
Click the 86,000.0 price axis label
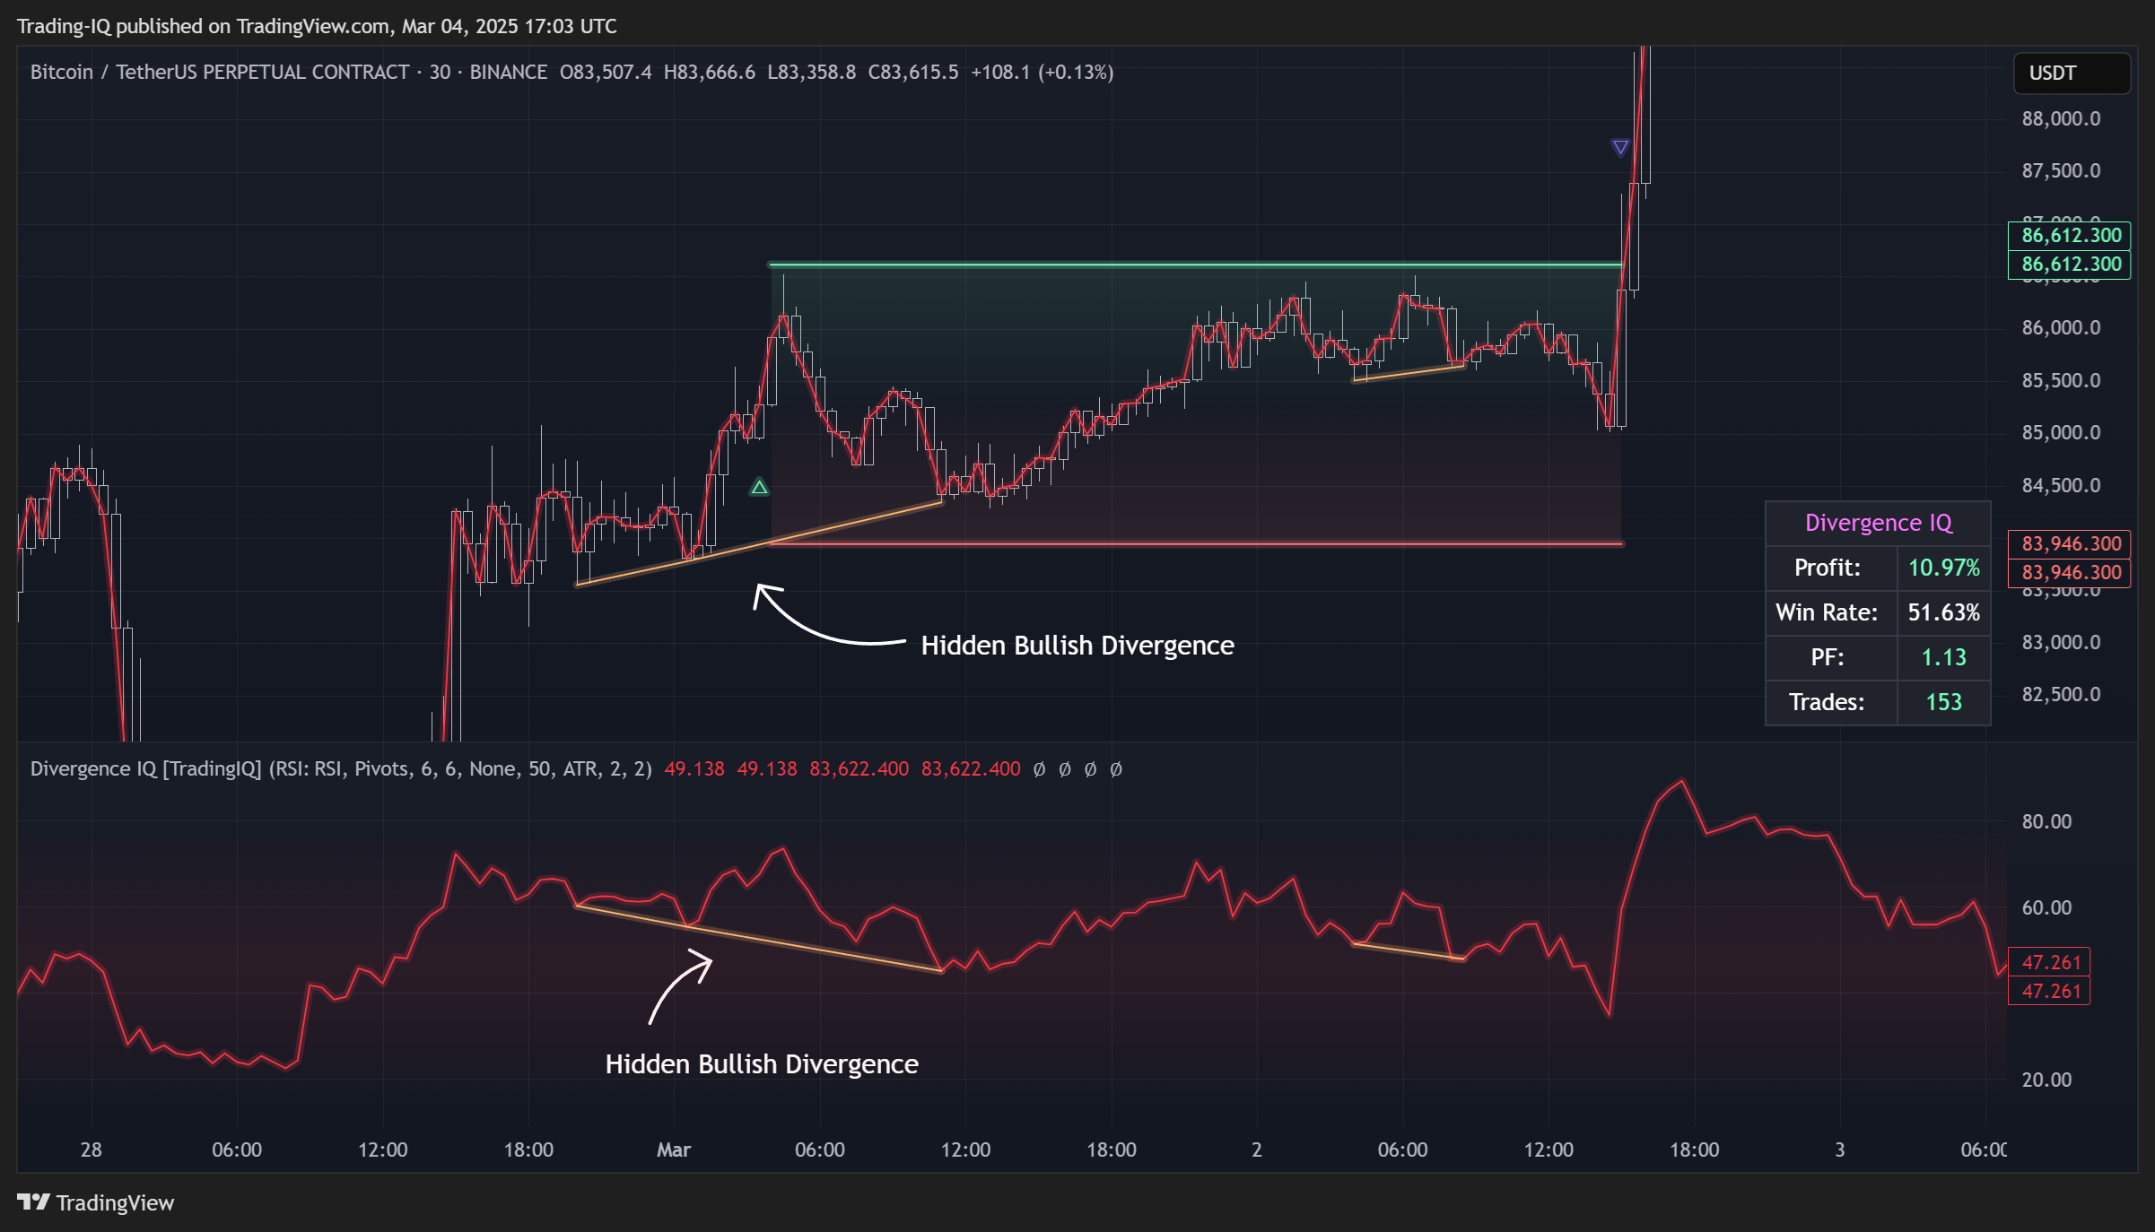(2061, 327)
